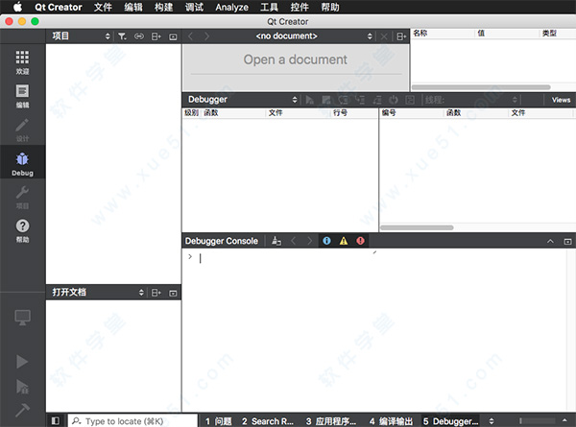The image size is (576, 427).
Task: Toggle operate by instruction icon
Action: click(x=410, y=100)
